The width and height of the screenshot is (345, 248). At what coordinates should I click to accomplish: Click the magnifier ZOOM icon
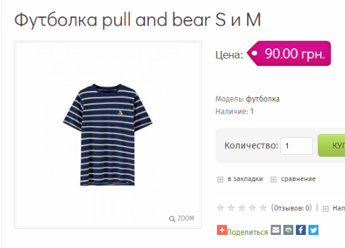coord(172,219)
